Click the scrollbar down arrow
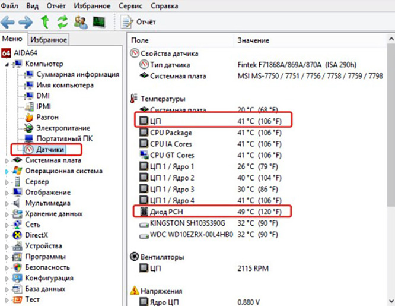The image size is (395, 306). click(x=391, y=301)
